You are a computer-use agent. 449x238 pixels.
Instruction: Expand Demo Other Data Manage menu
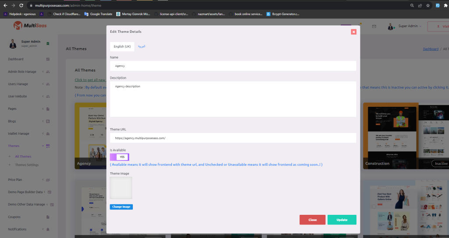click(26, 204)
